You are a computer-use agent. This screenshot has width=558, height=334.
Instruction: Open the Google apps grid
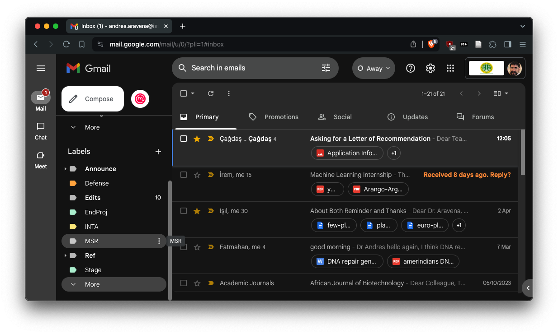coord(450,68)
